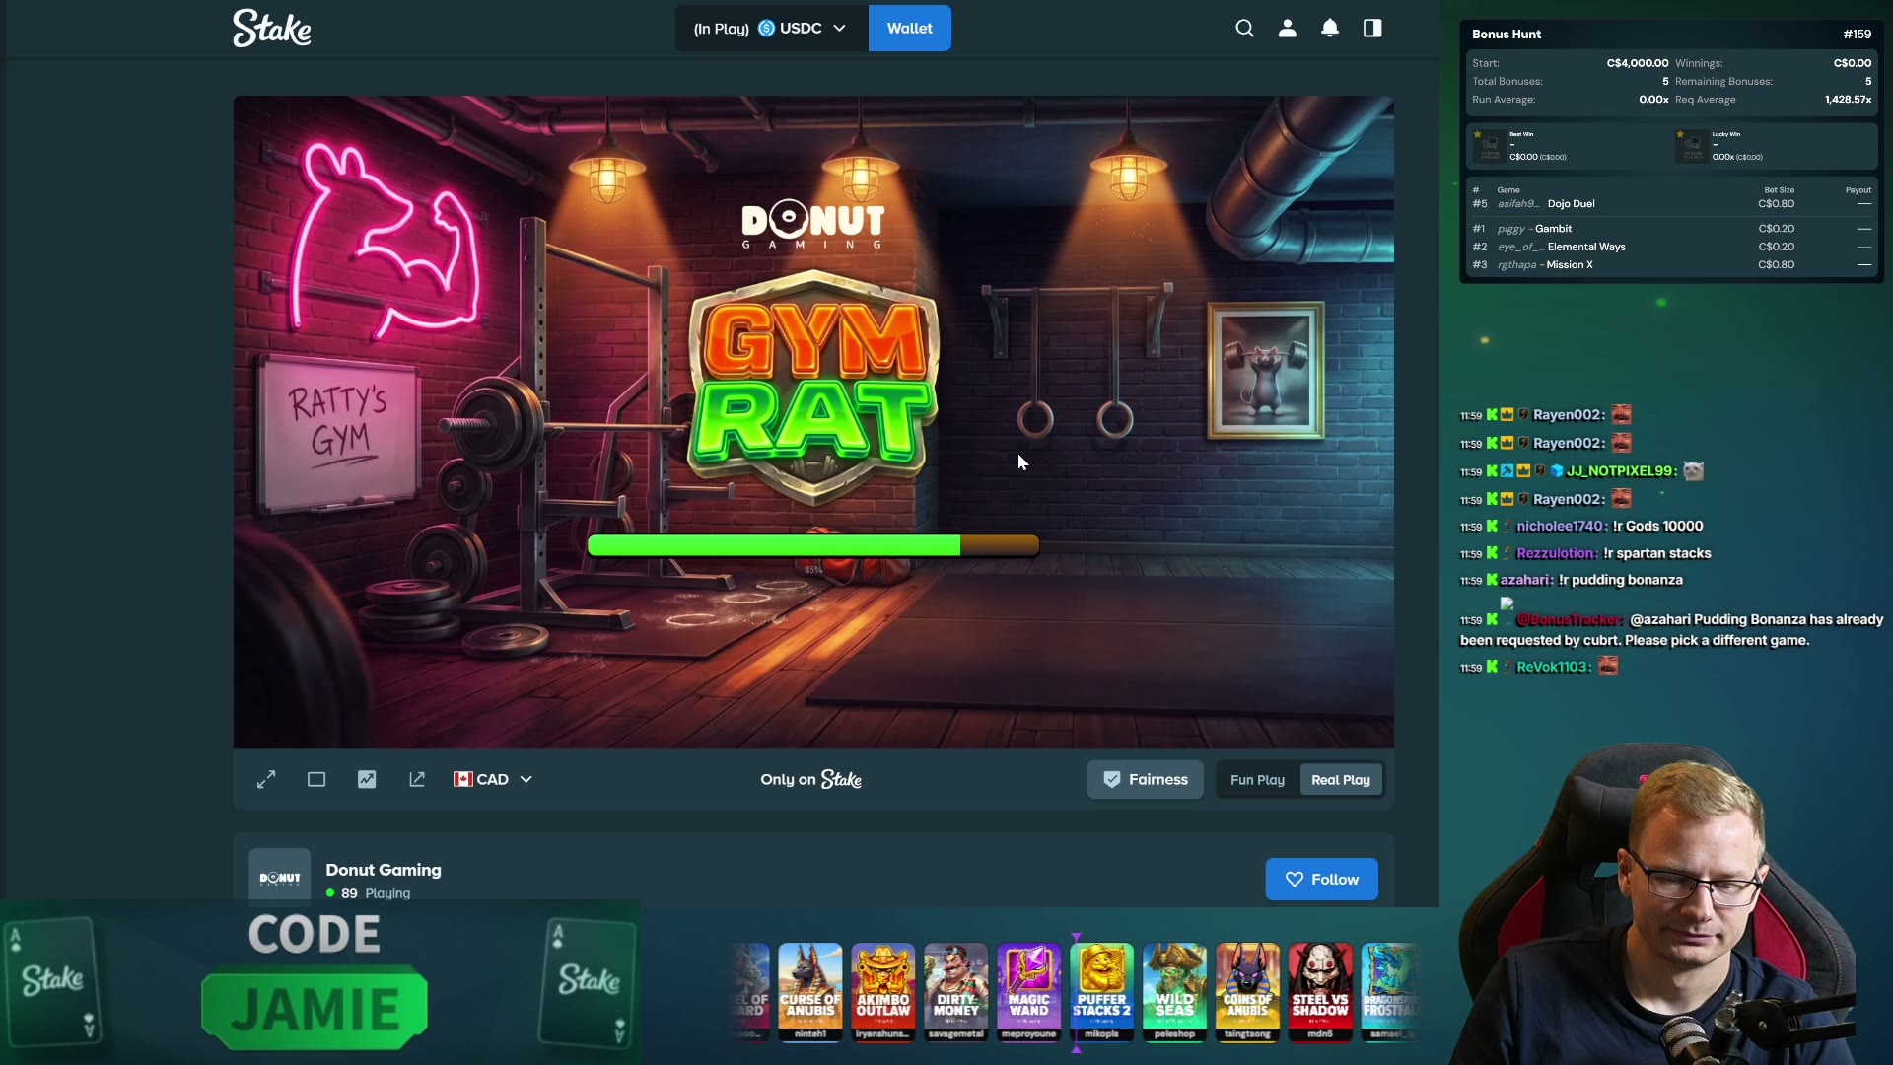Click azahari's username in chat
This screenshot has height=1065, width=1893.
(x=1525, y=580)
